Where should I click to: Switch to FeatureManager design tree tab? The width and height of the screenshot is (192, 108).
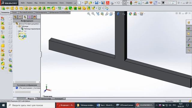coord(15,17)
